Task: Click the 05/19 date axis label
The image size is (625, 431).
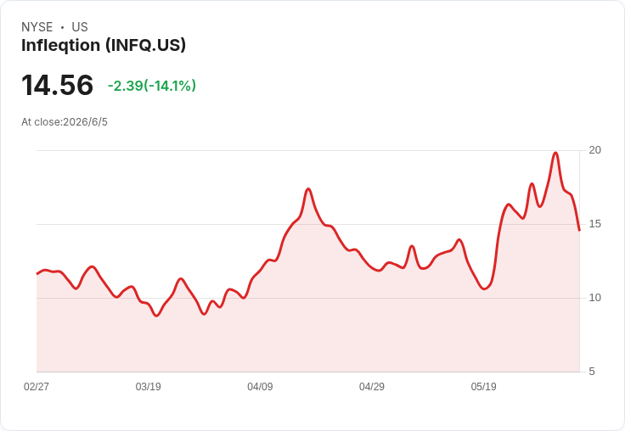Action: [483, 386]
